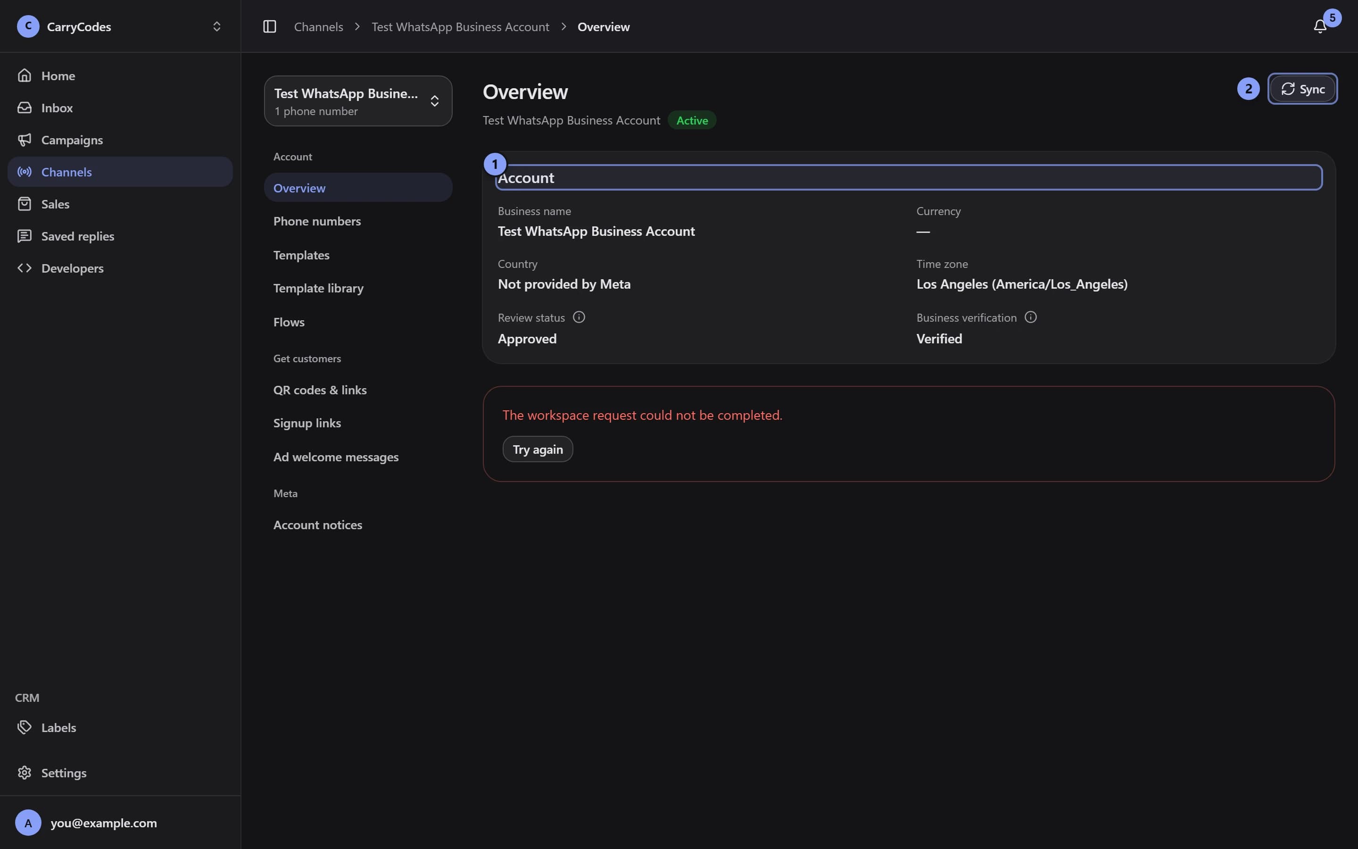The width and height of the screenshot is (1358, 849).
Task: Select Overview in the account menu
Action: tap(358, 188)
